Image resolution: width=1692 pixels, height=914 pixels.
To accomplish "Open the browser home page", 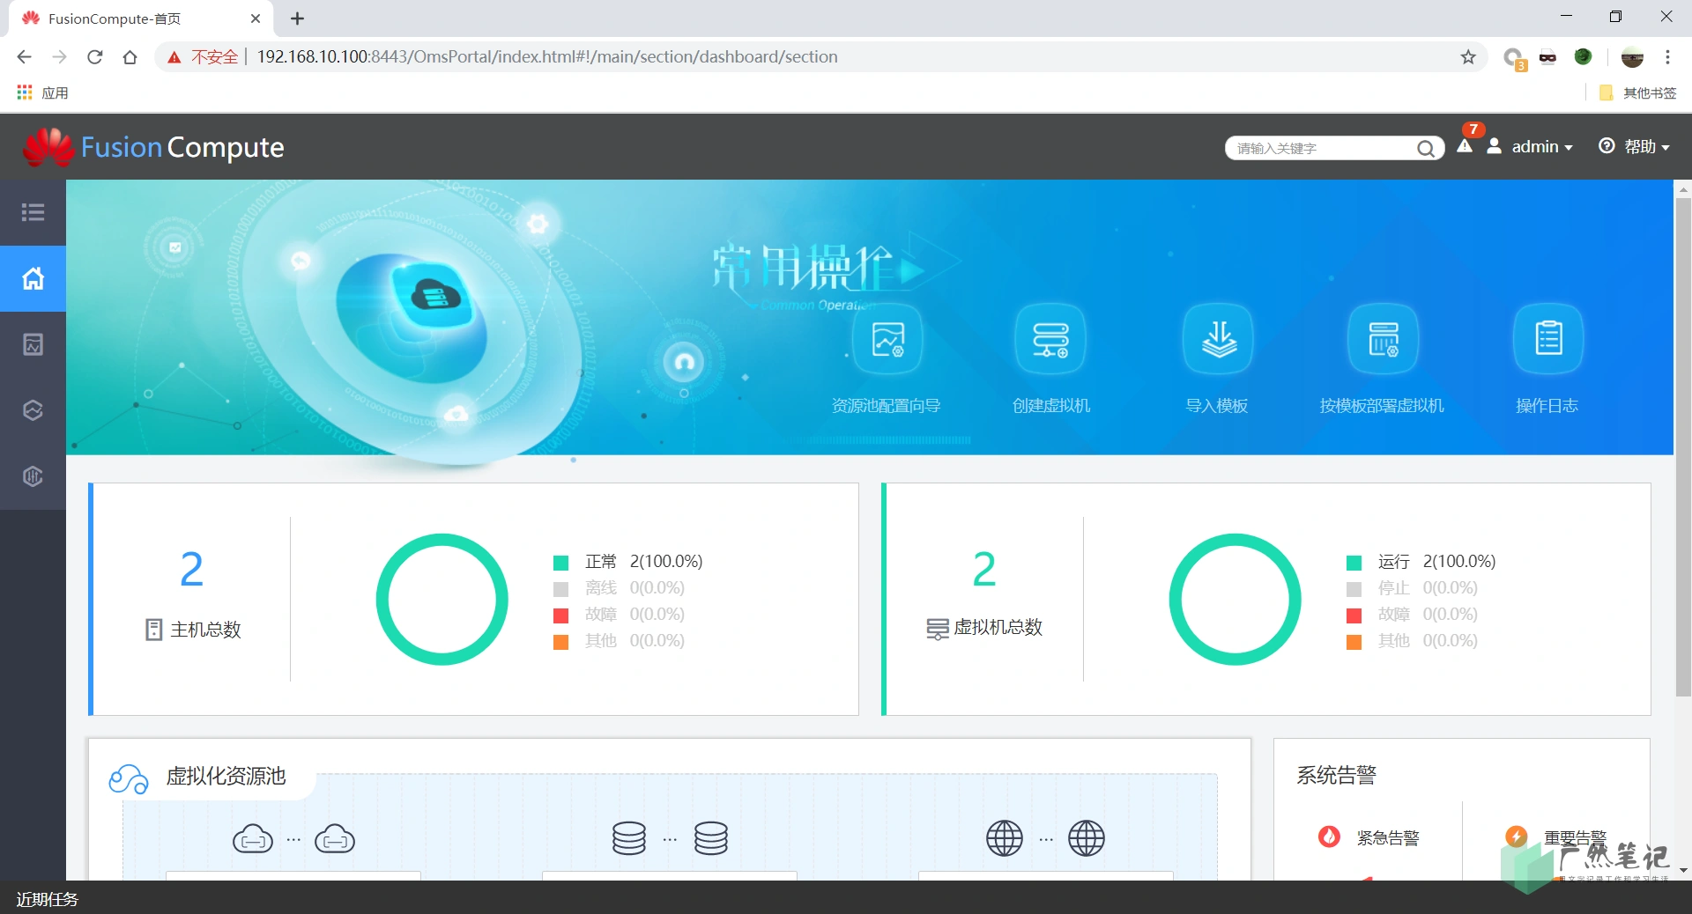I will point(130,57).
